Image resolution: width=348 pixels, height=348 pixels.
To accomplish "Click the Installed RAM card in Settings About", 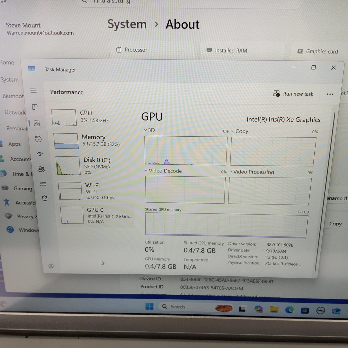I will pyautogui.click(x=243, y=51).
